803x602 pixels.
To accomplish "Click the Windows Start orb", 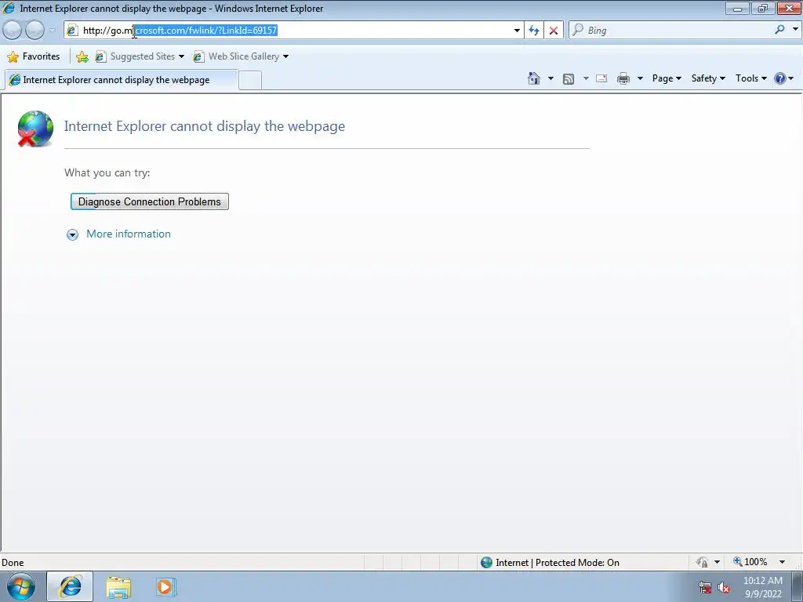I will 21,586.
